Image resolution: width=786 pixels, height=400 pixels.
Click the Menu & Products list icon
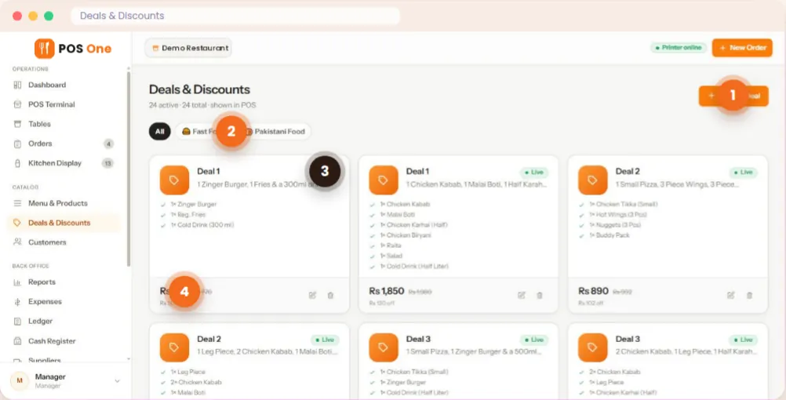pyautogui.click(x=17, y=203)
